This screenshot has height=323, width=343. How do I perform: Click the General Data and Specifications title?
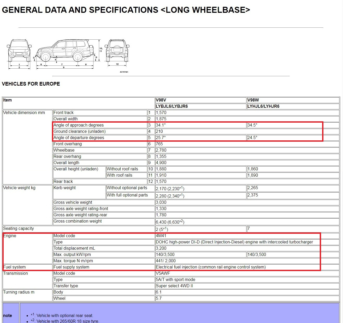tap(126, 10)
